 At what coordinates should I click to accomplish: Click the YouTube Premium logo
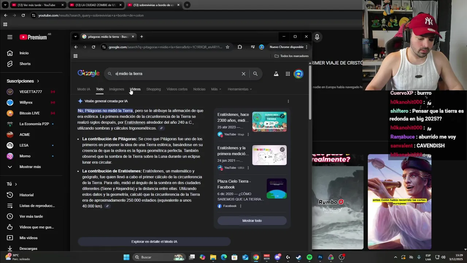pos(33,37)
